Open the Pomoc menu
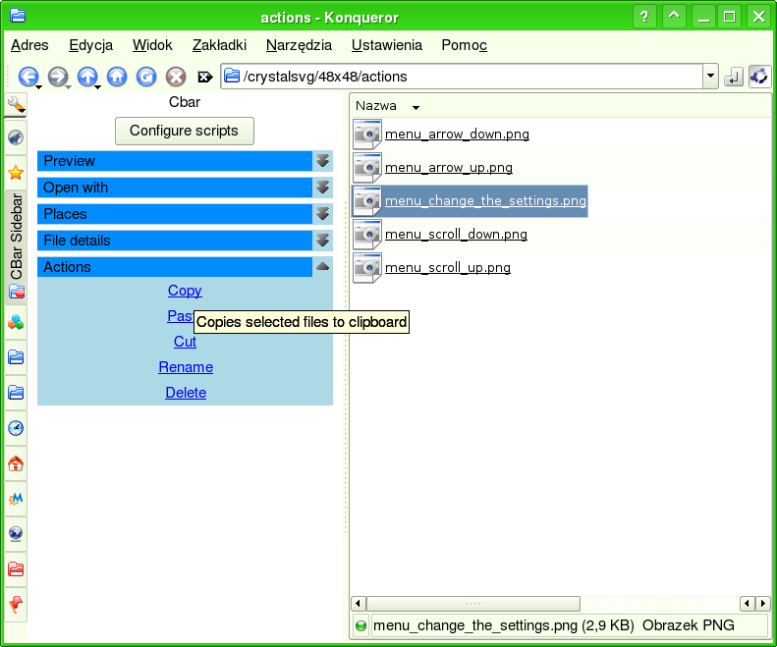777x647 pixels. click(x=464, y=45)
